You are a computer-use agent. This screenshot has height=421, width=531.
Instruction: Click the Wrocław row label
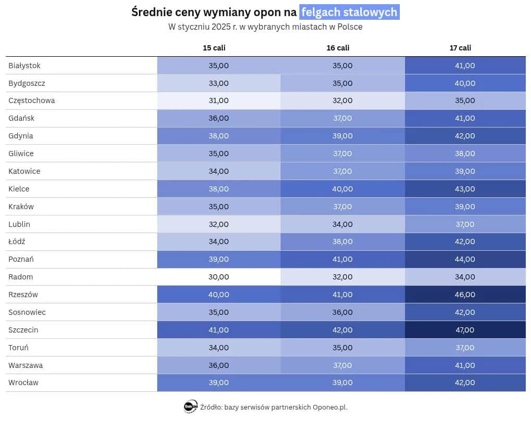23,382
